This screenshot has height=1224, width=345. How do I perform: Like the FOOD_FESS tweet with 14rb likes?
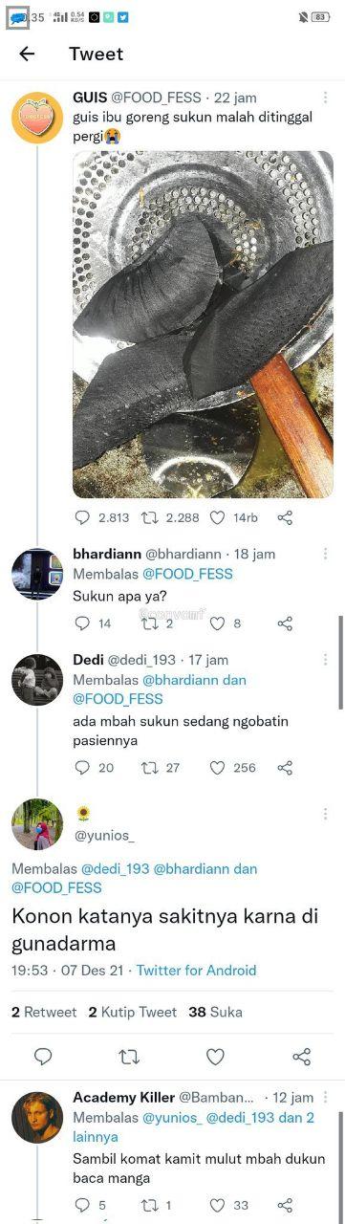pyautogui.click(x=217, y=517)
